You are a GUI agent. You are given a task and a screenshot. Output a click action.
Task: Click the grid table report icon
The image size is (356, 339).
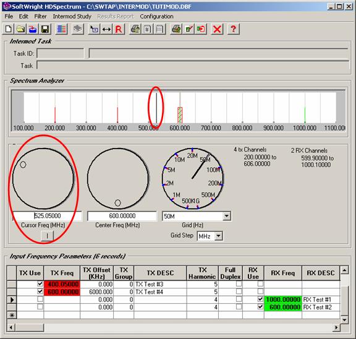coord(159,29)
